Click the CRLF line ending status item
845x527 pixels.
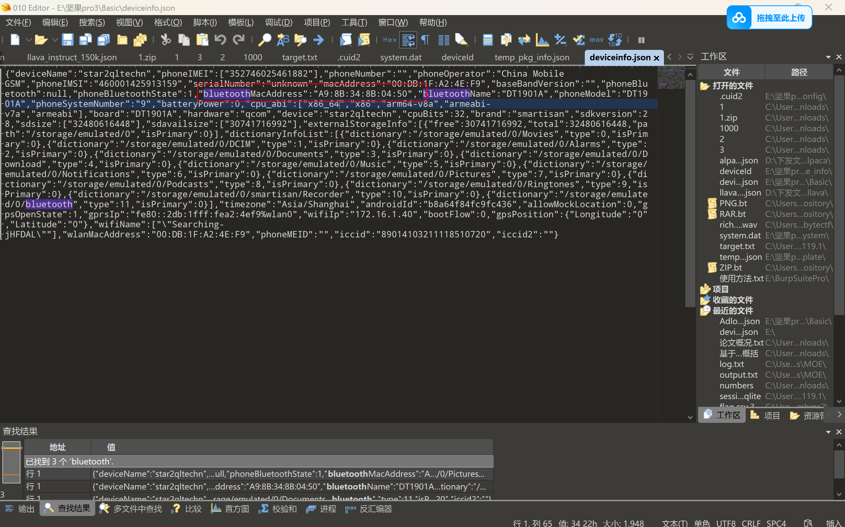[x=751, y=523]
